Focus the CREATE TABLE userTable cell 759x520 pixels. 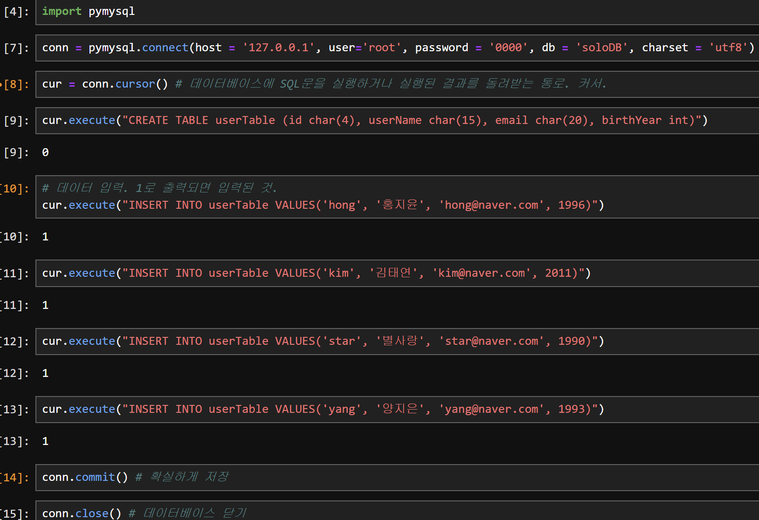click(397, 121)
